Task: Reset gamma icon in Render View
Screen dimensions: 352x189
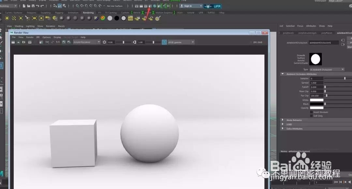Action: pyautogui.click(x=134, y=42)
